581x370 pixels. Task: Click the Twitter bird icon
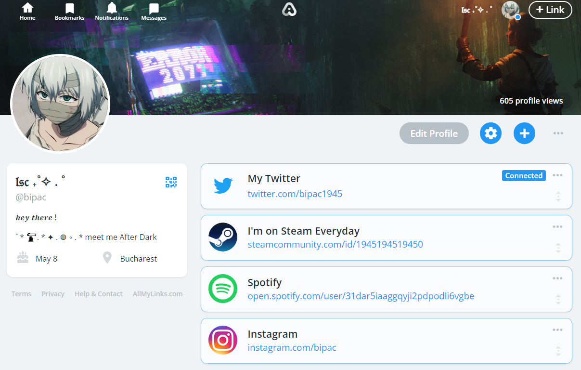point(223,186)
